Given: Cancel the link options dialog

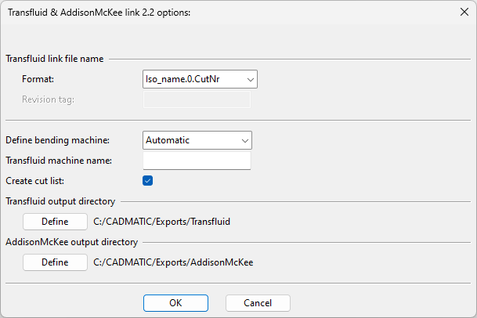Looking at the screenshot, I should tap(258, 302).
